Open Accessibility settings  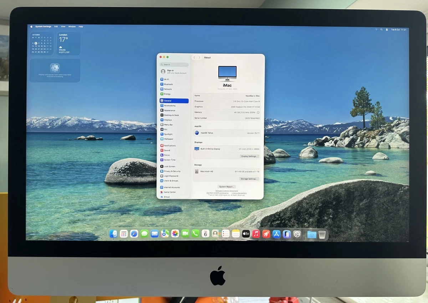174,106
